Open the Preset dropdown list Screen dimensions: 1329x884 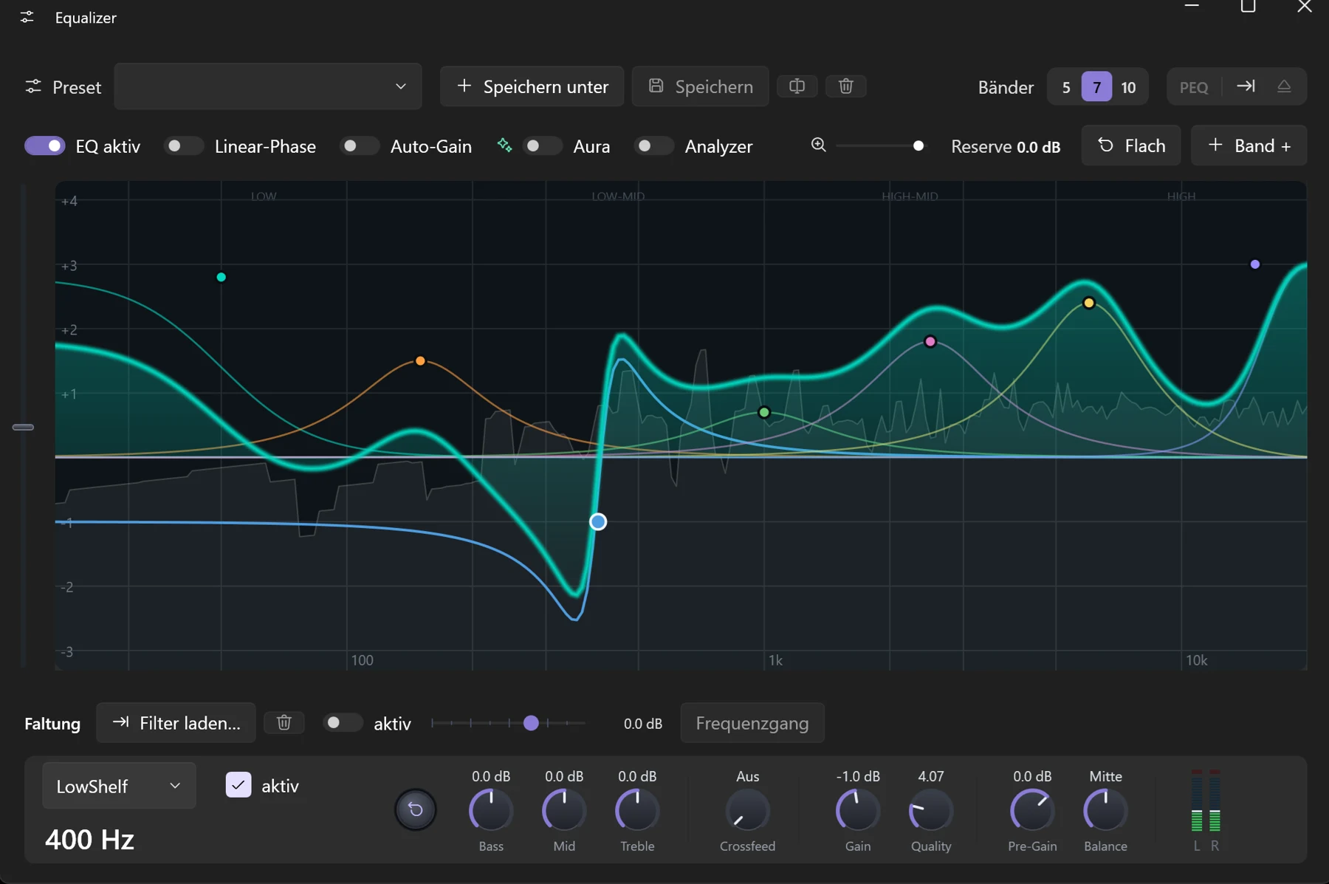coord(268,86)
